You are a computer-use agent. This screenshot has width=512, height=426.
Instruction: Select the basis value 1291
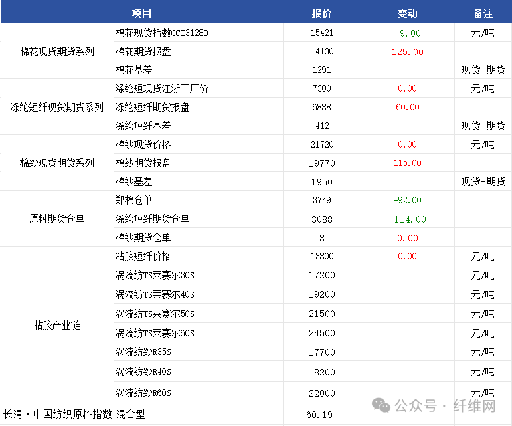(x=322, y=70)
